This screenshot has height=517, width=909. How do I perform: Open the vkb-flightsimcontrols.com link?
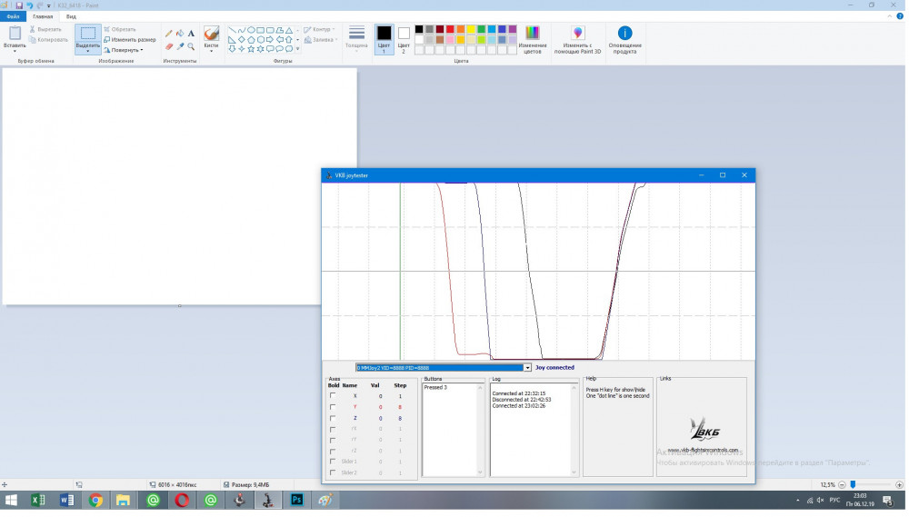click(704, 450)
